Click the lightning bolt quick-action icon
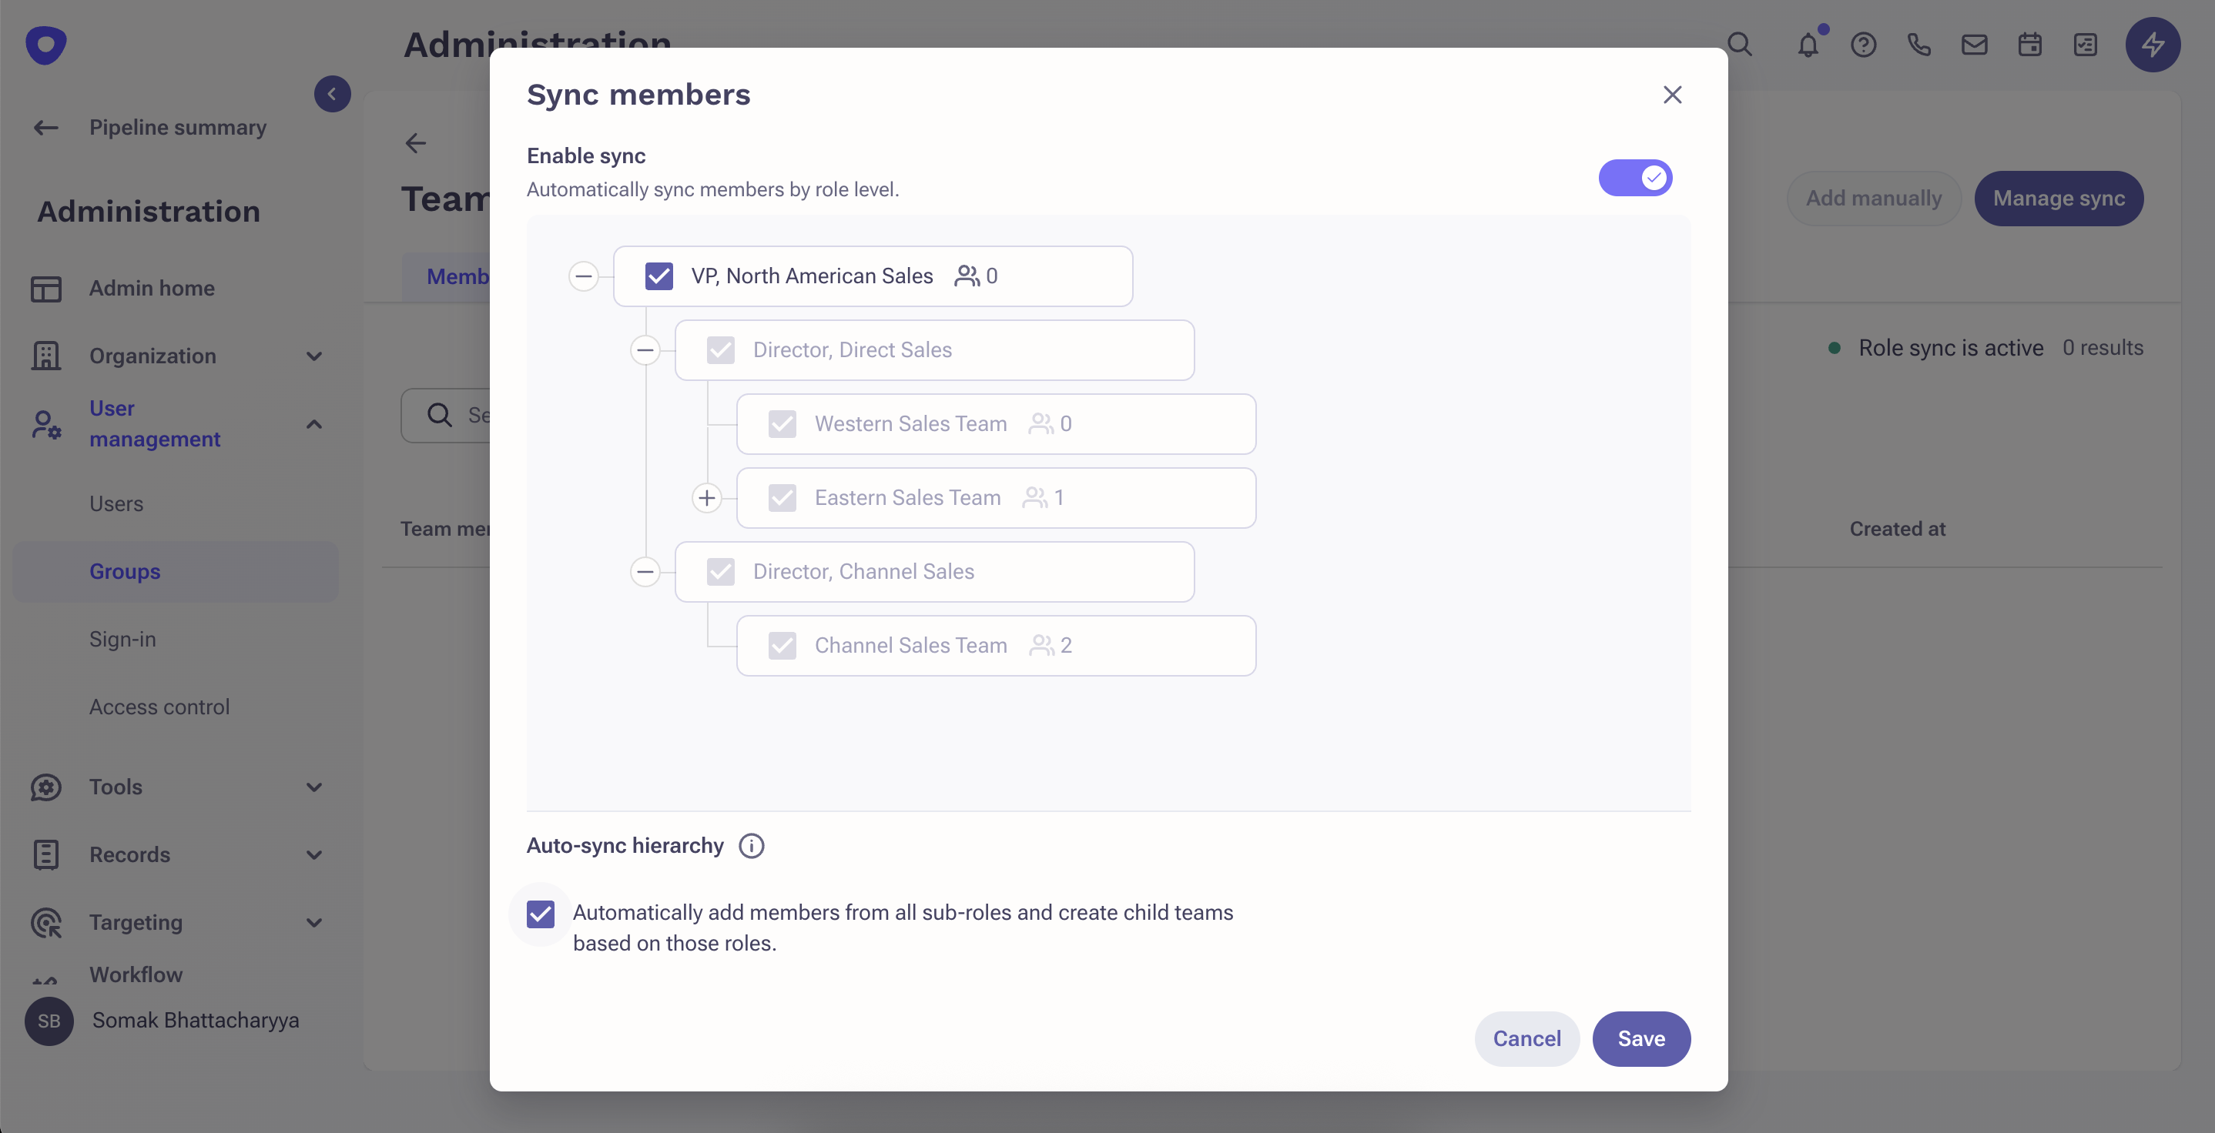2215x1133 pixels. pos(2152,45)
